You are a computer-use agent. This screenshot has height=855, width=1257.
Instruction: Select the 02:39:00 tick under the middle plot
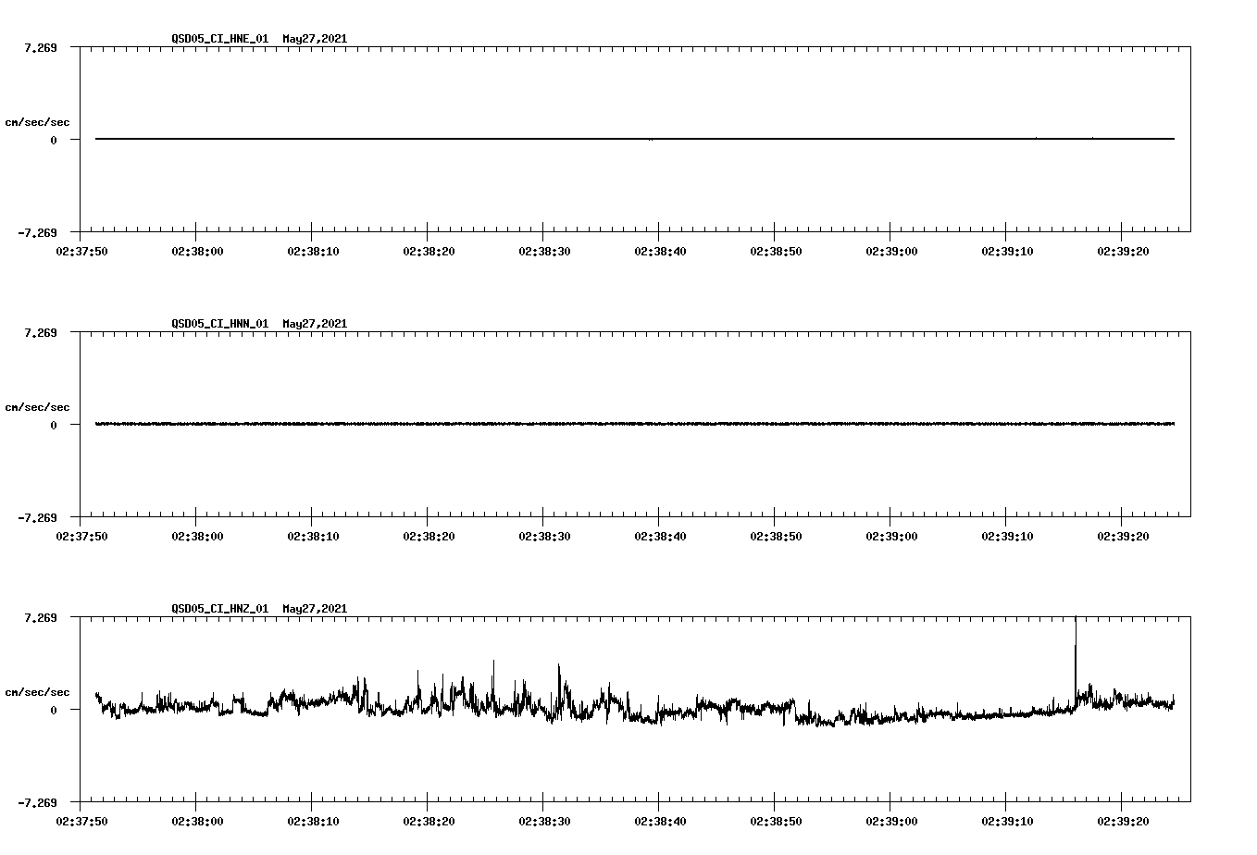890,535
